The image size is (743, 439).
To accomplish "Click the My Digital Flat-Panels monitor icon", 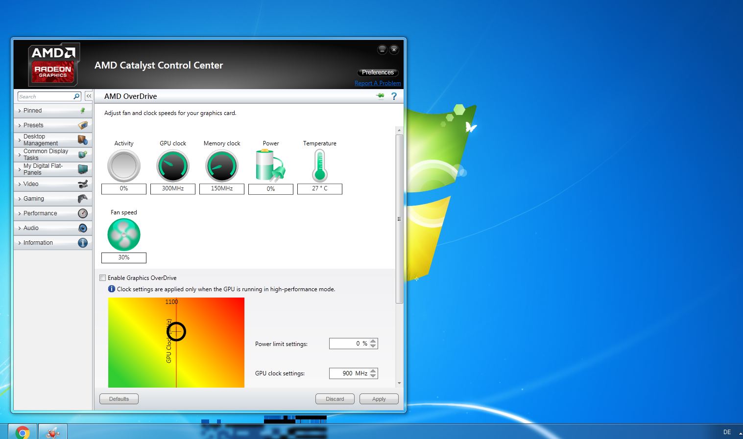I will 83,169.
